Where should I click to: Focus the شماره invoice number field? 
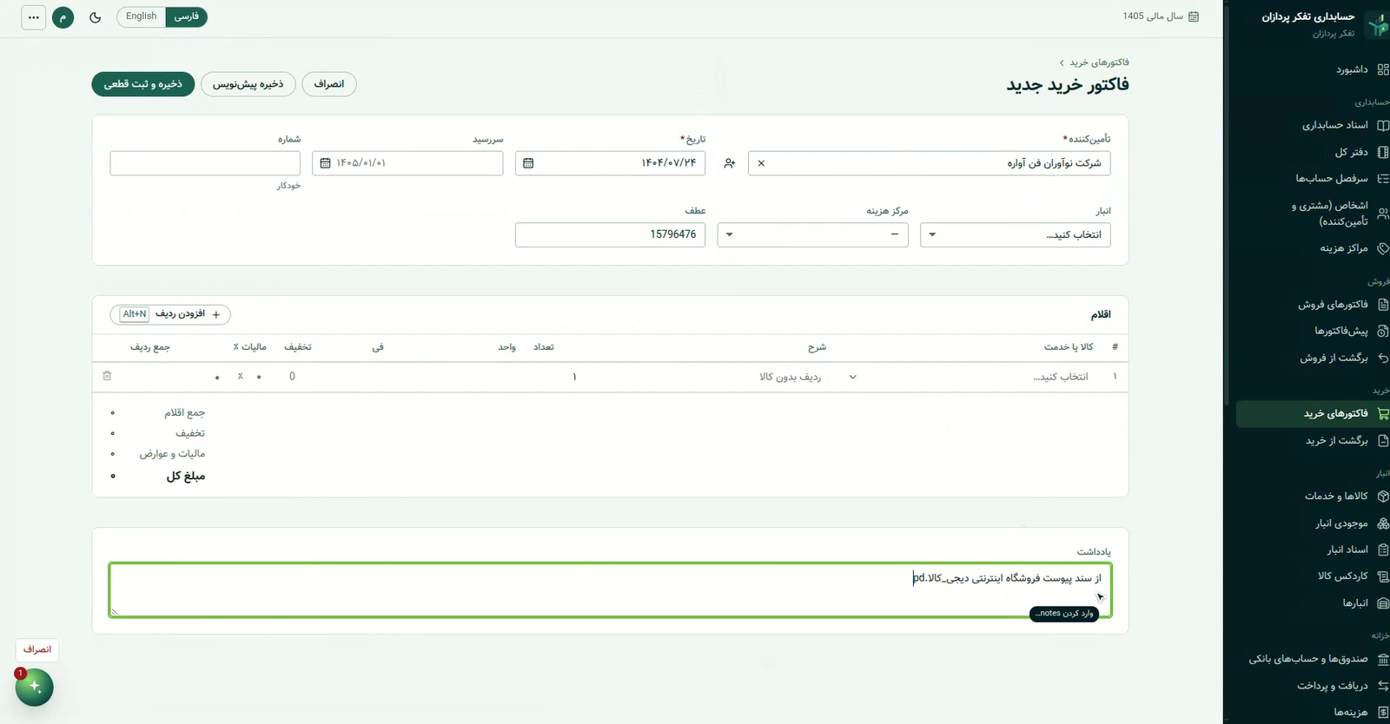[x=205, y=163]
